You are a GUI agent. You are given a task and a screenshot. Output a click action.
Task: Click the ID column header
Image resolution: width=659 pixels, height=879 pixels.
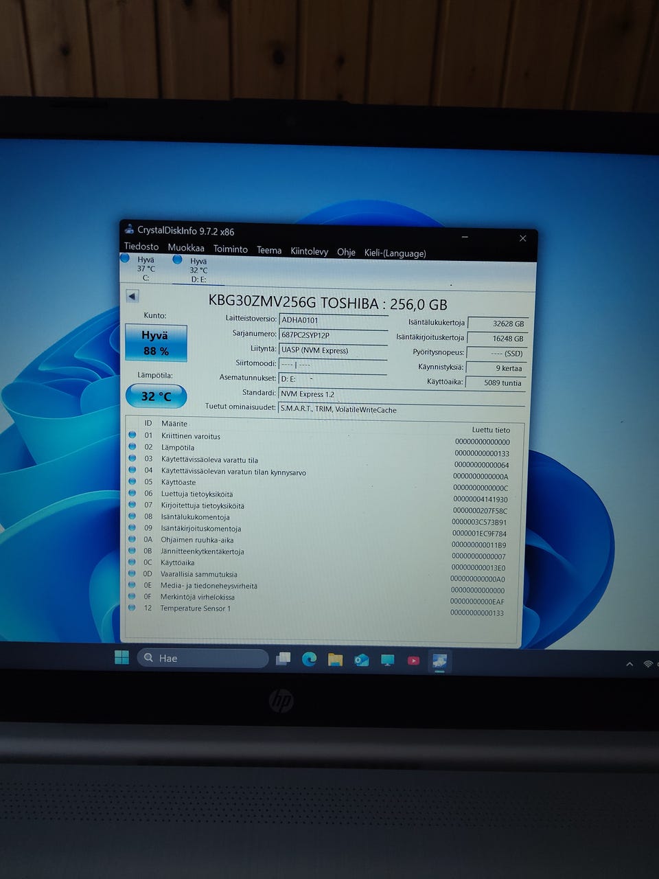pyautogui.click(x=148, y=423)
